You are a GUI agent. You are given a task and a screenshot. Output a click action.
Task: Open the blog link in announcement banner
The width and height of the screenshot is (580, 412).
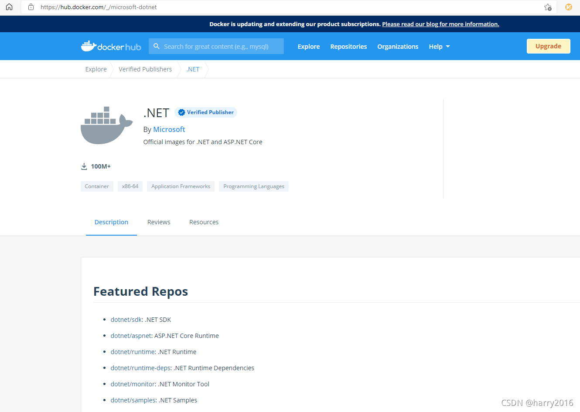point(440,24)
